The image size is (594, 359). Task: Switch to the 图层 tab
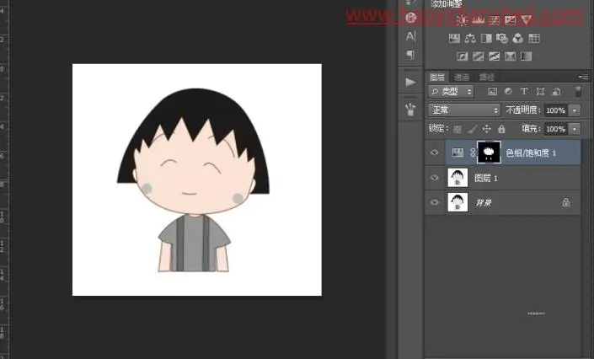(437, 78)
